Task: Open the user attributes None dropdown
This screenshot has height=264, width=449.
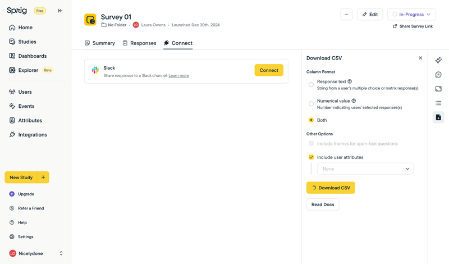Action: click(365, 169)
